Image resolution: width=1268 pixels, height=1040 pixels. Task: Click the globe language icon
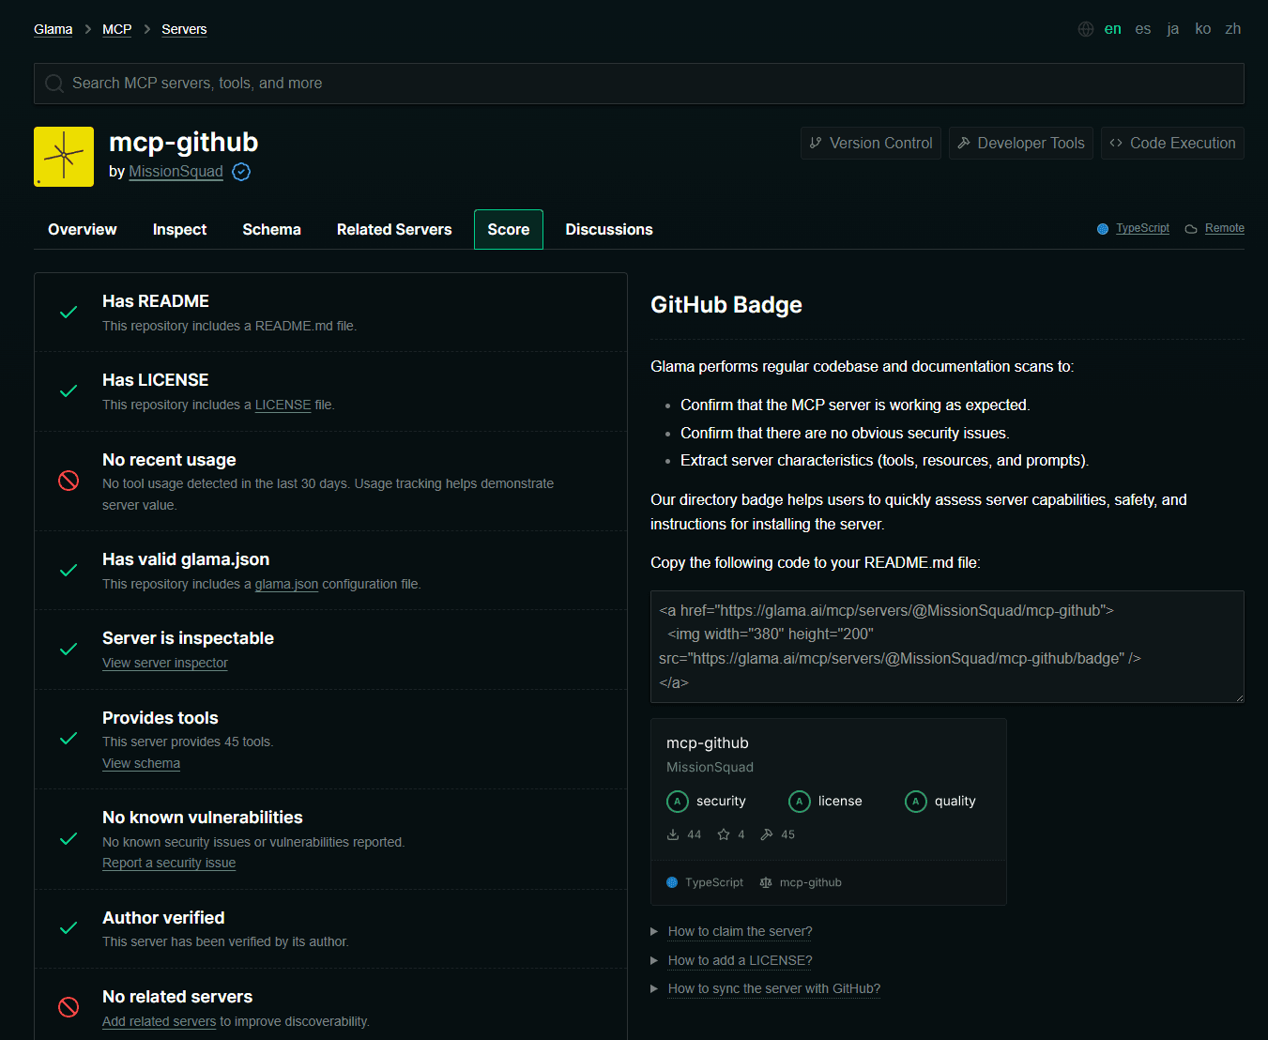(1086, 28)
